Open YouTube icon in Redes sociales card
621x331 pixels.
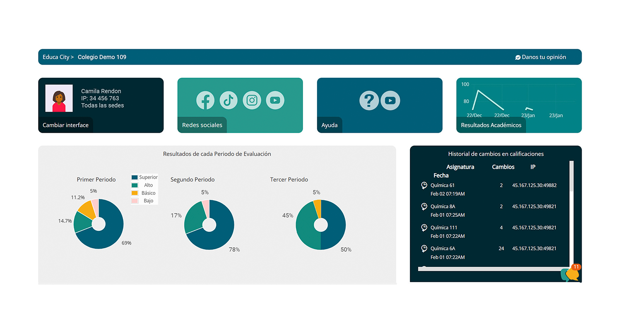click(275, 101)
